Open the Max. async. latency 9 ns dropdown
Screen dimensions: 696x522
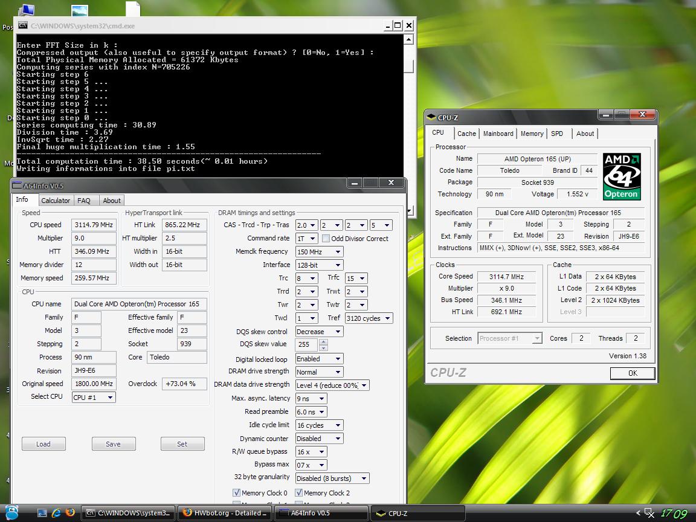(x=311, y=399)
